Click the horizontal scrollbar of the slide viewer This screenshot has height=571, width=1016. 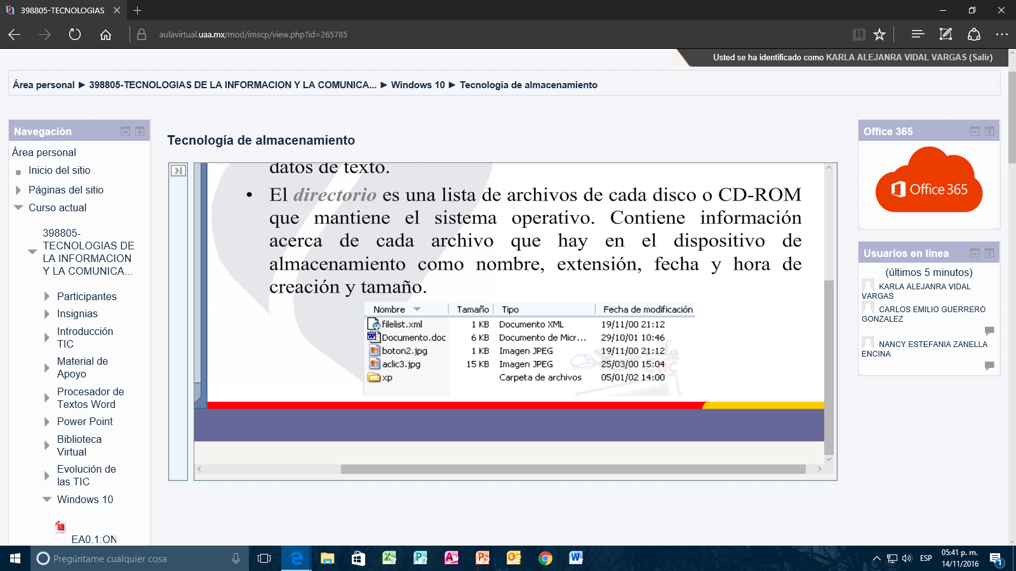572,469
